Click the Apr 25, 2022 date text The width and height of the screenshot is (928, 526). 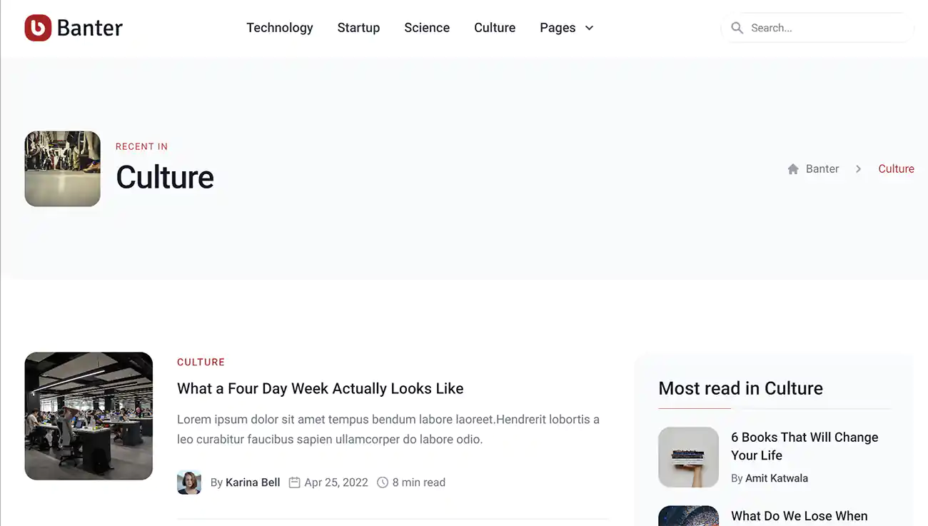336,482
